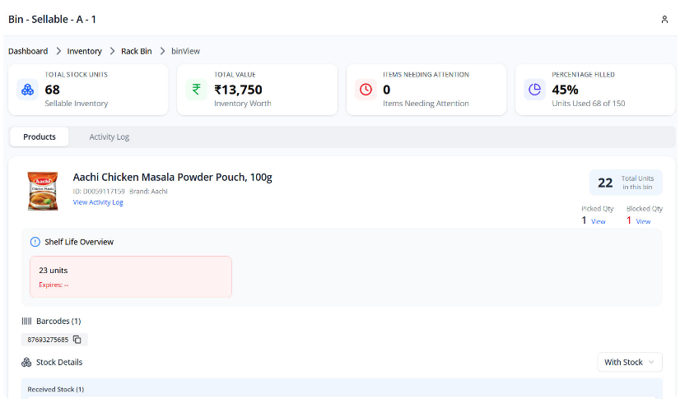The width and height of the screenshot is (680, 403).
Task: Open the With Stock dropdown
Action: coord(630,362)
